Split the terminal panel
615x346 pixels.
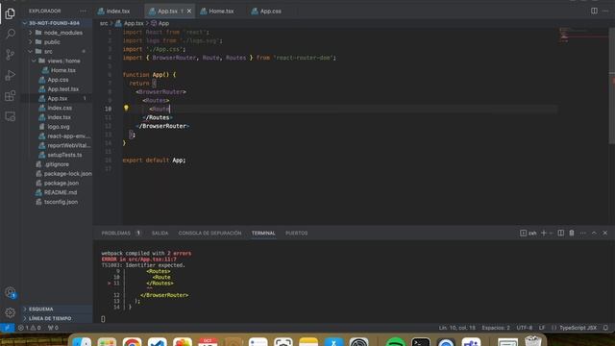pos(561,233)
